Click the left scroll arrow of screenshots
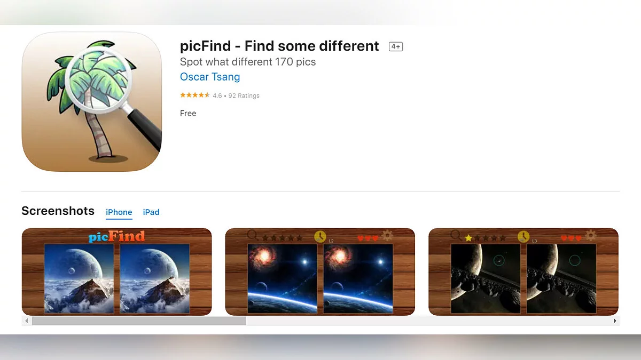Screen dimensions: 641x360 tap(26, 321)
